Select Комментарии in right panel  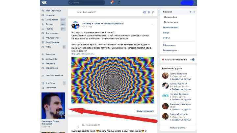pyautogui.click(x=170, y=50)
